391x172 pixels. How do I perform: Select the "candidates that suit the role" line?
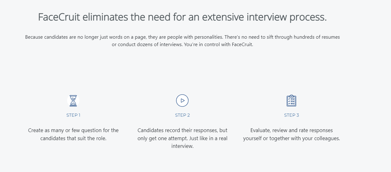(x=73, y=138)
